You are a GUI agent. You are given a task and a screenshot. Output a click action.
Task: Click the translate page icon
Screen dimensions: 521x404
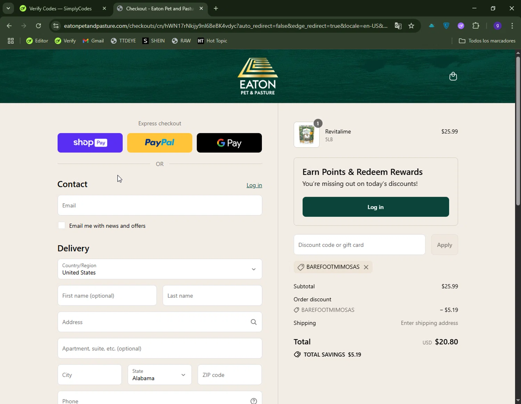click(x=398, y=26)
